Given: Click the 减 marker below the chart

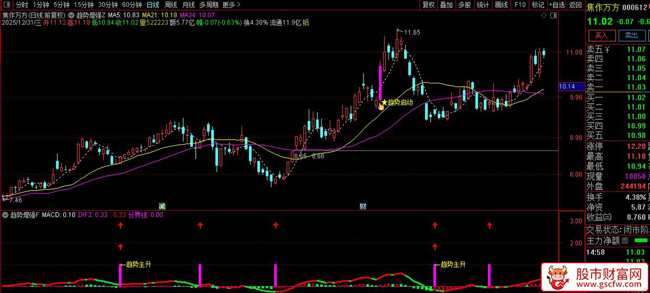Looking at the screenshot, I should click(x=162, y=206).
